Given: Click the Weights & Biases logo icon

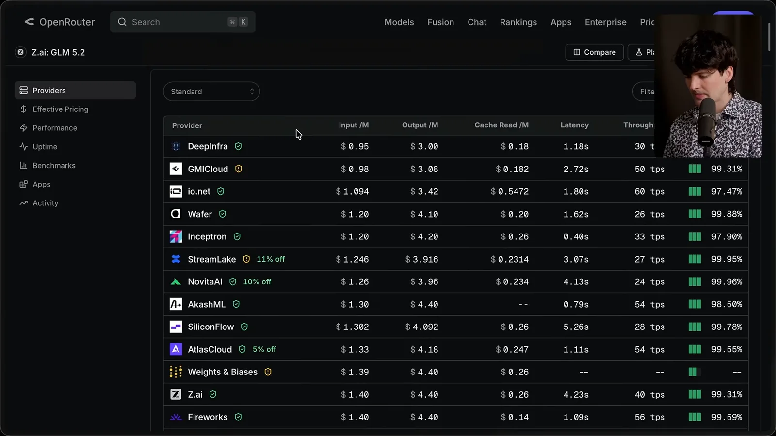Looking at the screenshot, I should (x=176, y=372).
